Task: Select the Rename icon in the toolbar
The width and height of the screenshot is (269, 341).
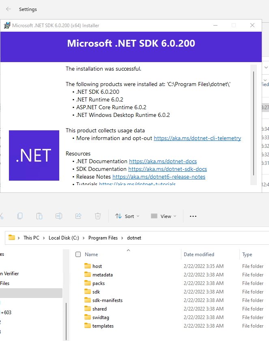Action: (x=59, y=216)
